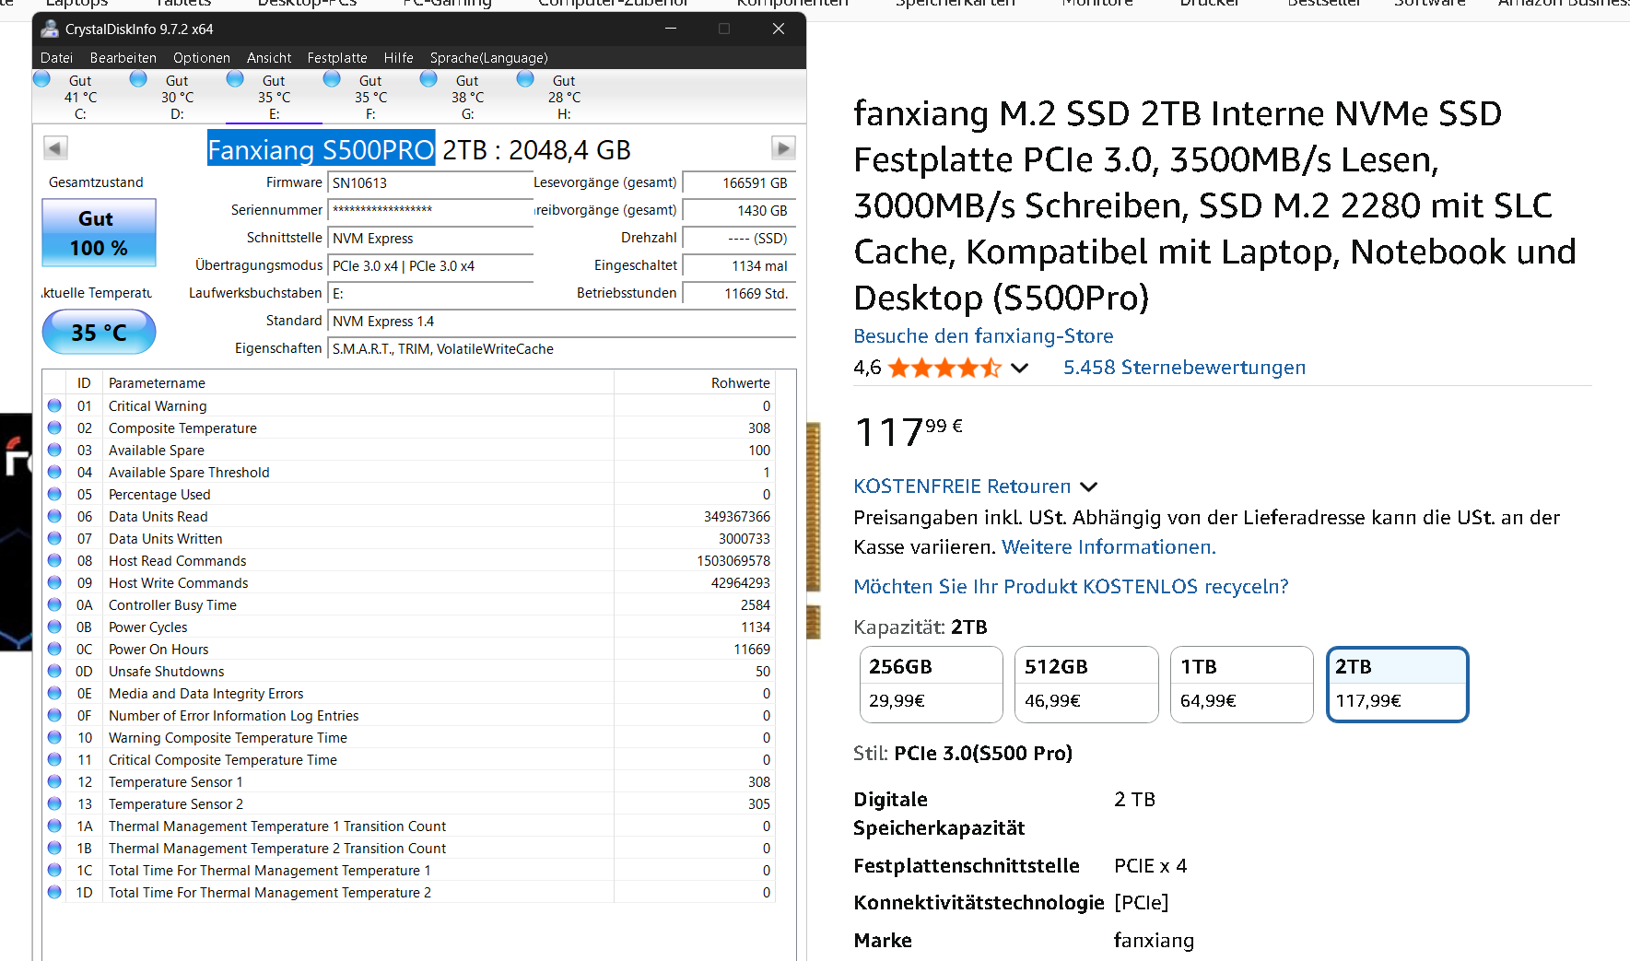Click status icon of Power Cycles row
This screenshot has width=1630, height=961.
click(54, 627)
